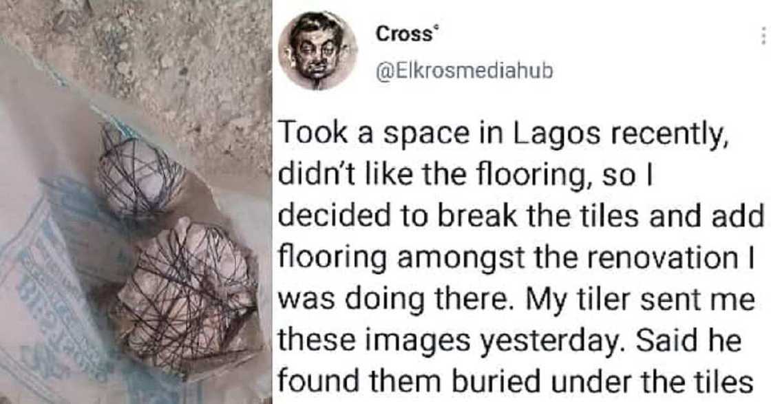The height and width of the screenshot is (404, 771).
Task: Open the @Elkrosmediahub handle link
Action: pos(464,70)
